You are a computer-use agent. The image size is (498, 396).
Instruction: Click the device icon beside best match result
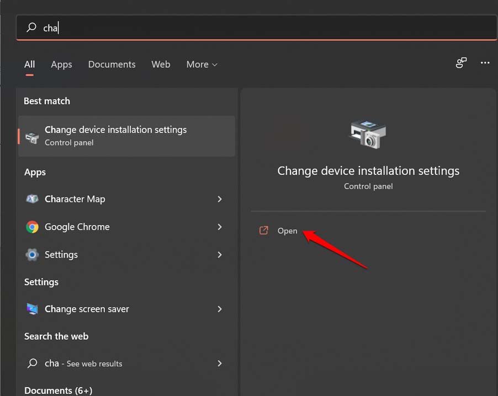[x=32, y=138]
